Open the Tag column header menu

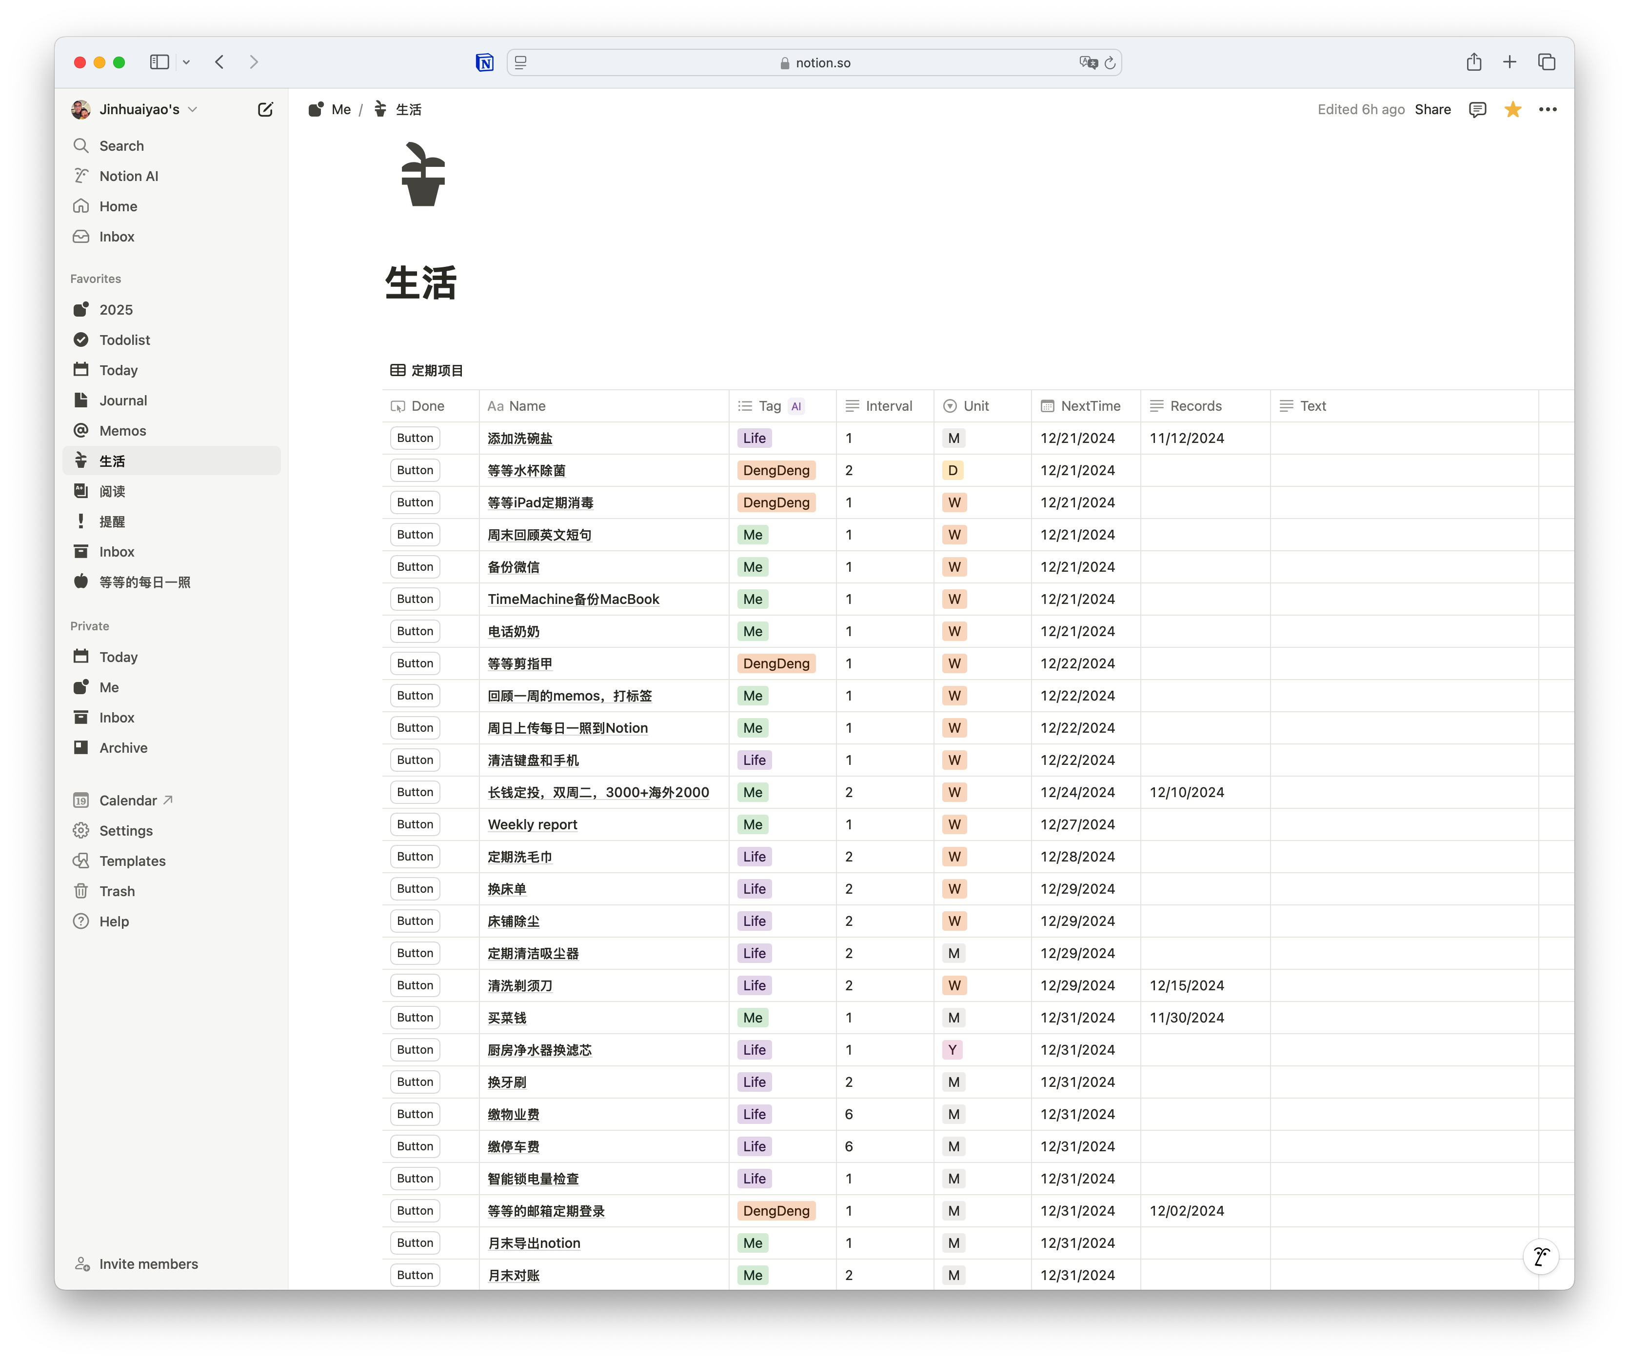point(782,406)
